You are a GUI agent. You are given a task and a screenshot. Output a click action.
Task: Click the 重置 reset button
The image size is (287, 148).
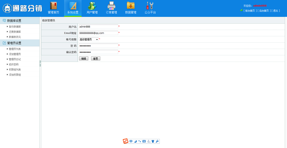click(x=96, y=59)
